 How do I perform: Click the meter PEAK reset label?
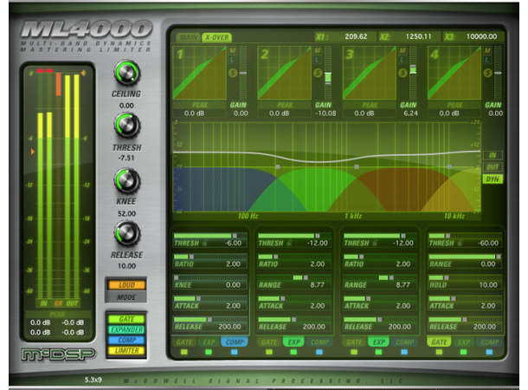[x=57, y=314]
